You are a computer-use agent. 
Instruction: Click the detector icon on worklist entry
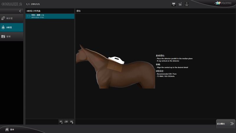[x=29, y=16]
